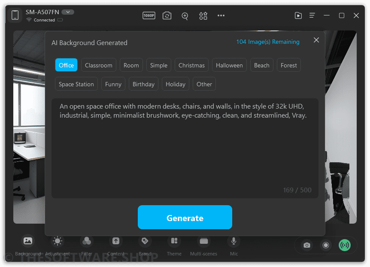Choose the Beach category
Image resolution: width=370 pixels, height=267 pixels.
[262, 65]
